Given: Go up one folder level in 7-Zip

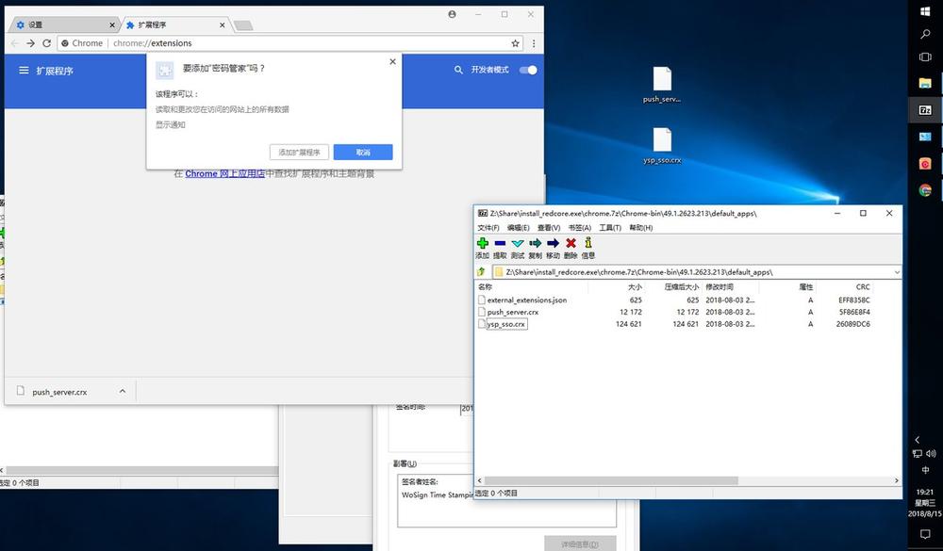Looking at the screenshot, I should (481, 272).
